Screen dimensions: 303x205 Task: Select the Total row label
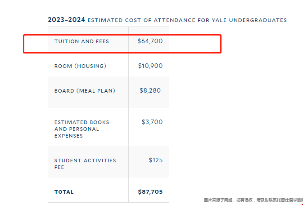pyautogui.click(x=64, y=192)
